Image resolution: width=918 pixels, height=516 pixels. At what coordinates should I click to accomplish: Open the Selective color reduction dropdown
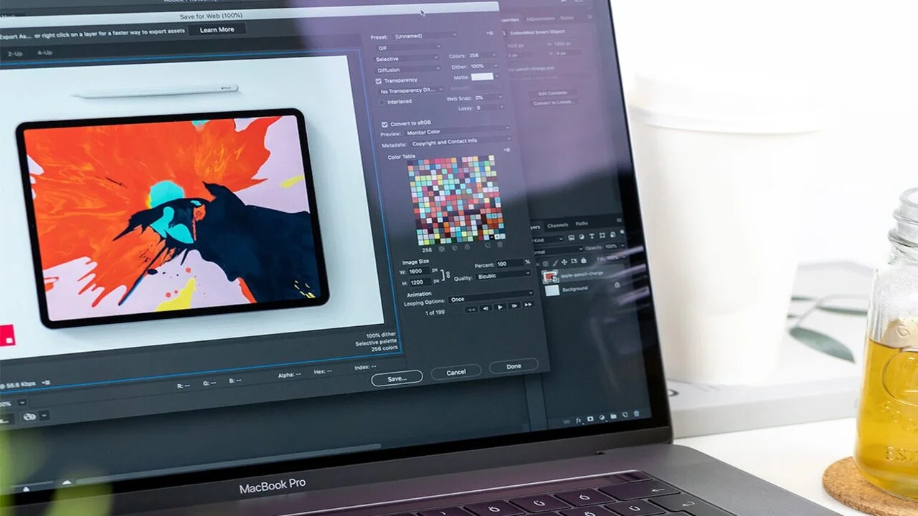tap(407, 59)
